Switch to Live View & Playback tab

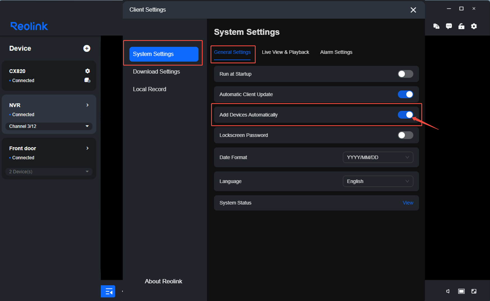click(285, 52)
